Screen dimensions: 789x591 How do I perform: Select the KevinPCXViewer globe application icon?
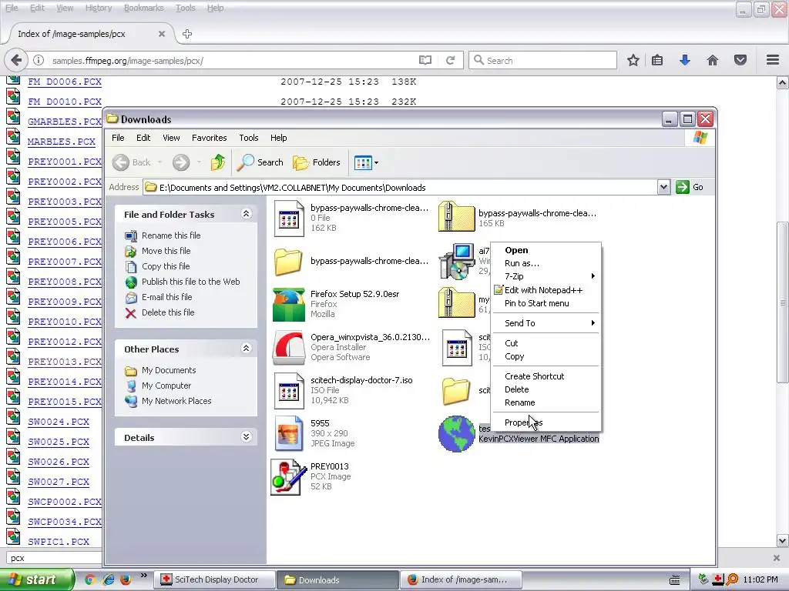456,433
